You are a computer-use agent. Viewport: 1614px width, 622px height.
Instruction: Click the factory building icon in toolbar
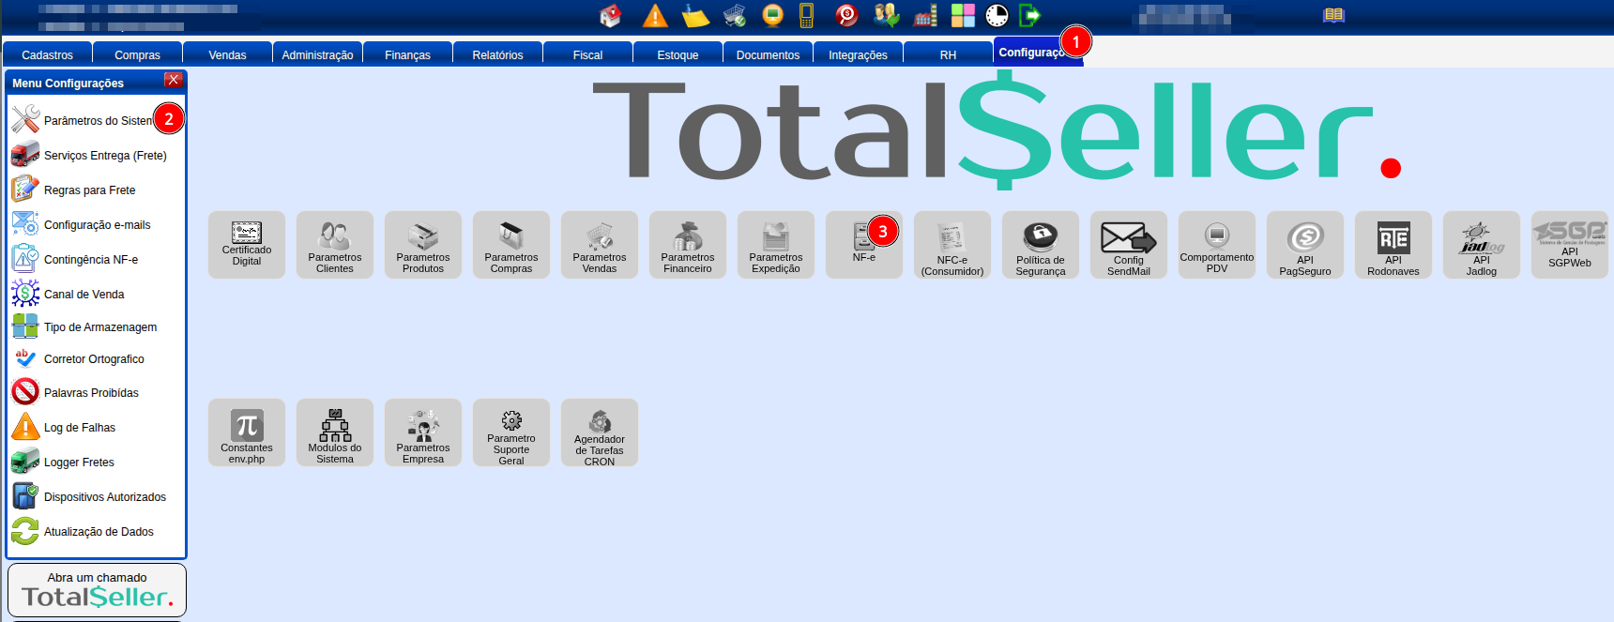(925, 15)
